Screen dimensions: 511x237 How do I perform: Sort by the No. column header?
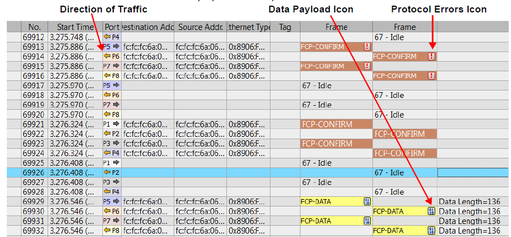35,27
